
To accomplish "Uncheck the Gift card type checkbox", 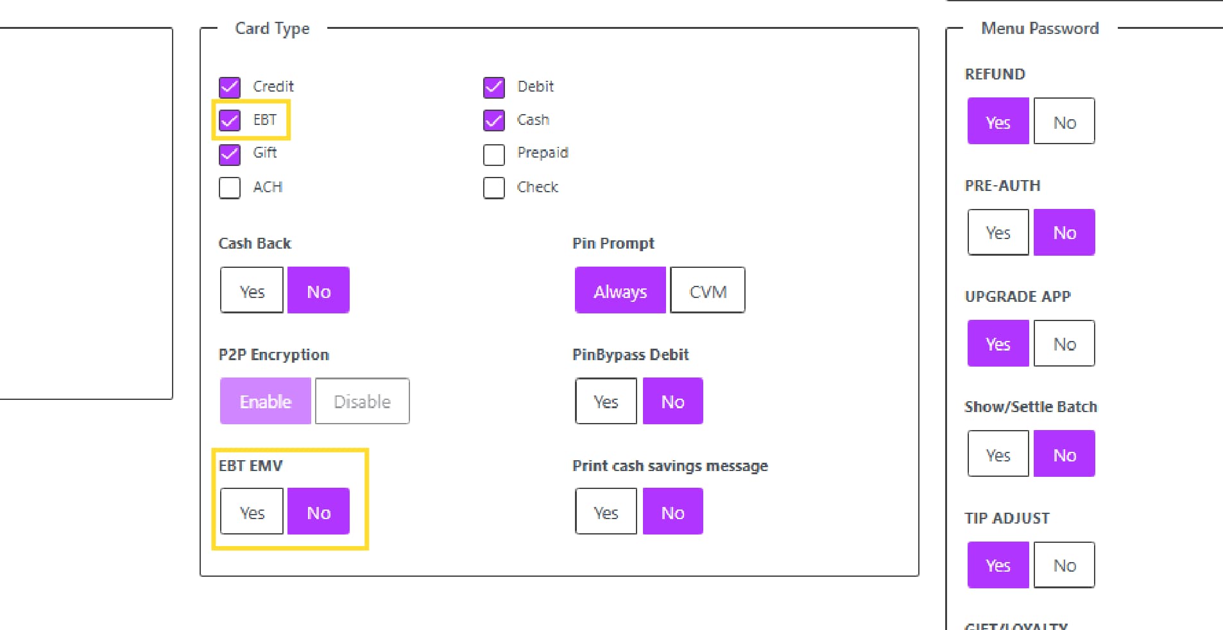I will pyautogui.click(x=230, y=154).
